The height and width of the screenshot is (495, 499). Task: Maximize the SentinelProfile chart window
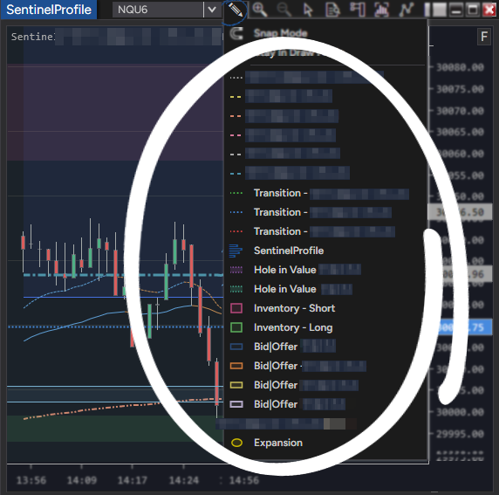473,10
